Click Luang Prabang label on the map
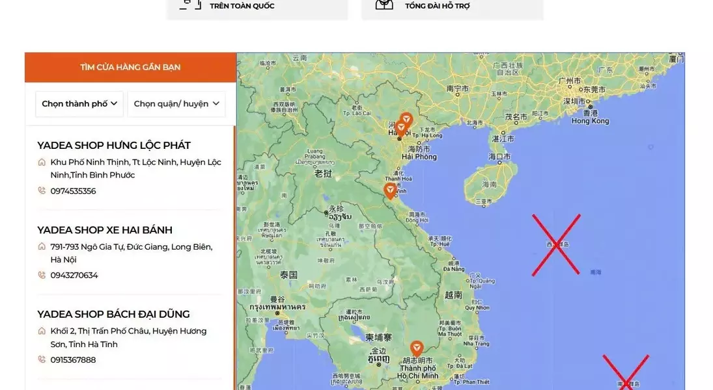The width and height of the screenshot is (713, 390). tap(315, 153)
